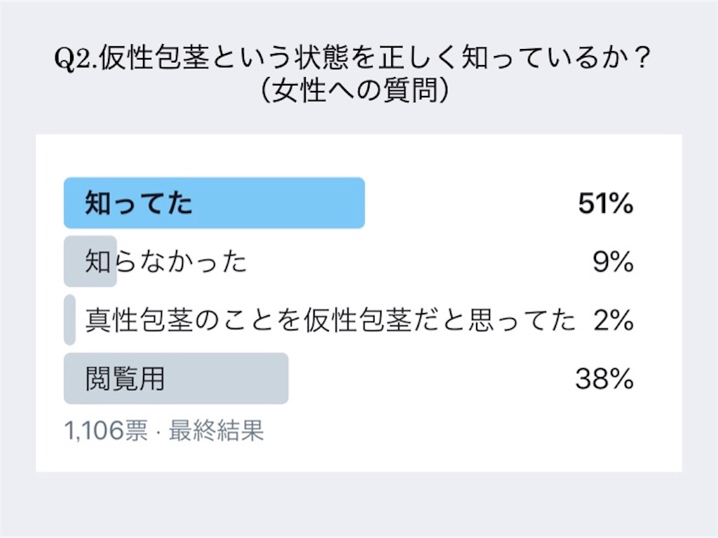Click the 9% result value
This screenshot has width=718, height=538.
pos(613,262)
